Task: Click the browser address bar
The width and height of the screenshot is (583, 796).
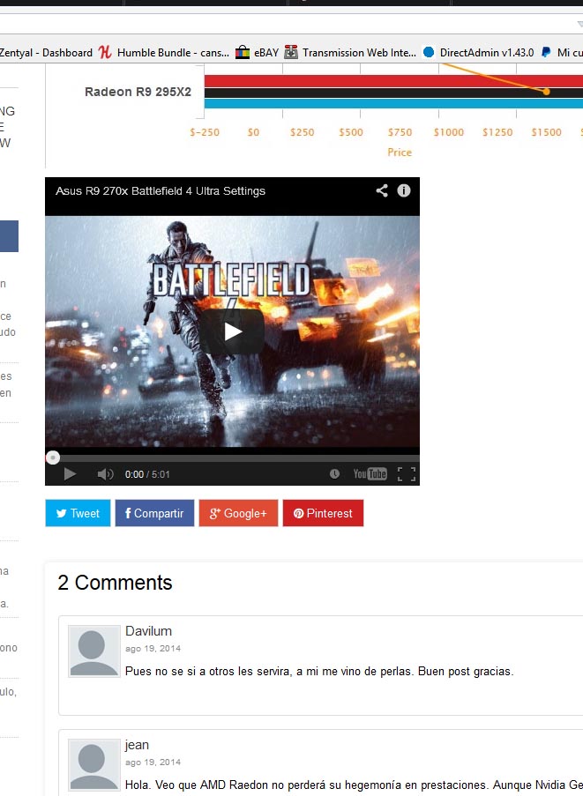Action: click(291, 24)
